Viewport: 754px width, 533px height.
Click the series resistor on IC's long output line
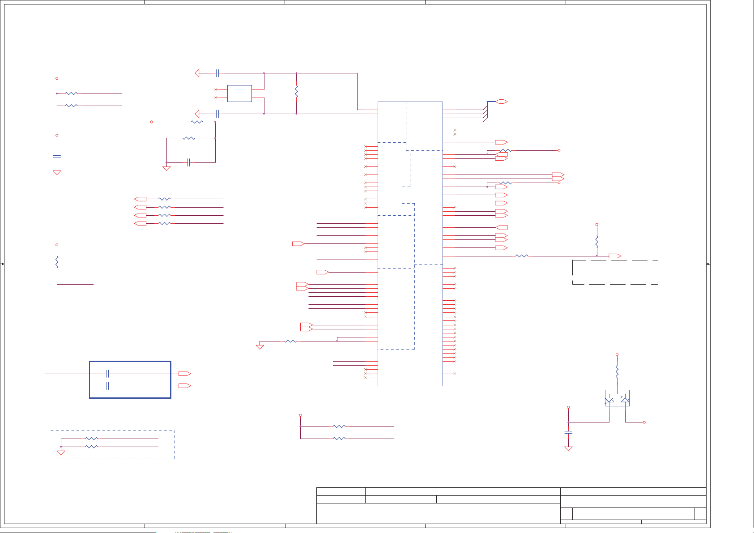[522, 256]
